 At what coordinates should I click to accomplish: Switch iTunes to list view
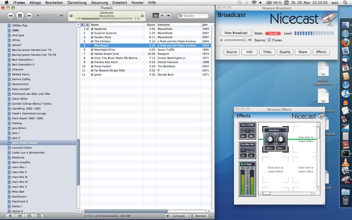click(x=155, y=15)
